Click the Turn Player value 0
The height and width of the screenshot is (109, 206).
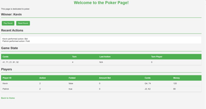click(152, 62)
